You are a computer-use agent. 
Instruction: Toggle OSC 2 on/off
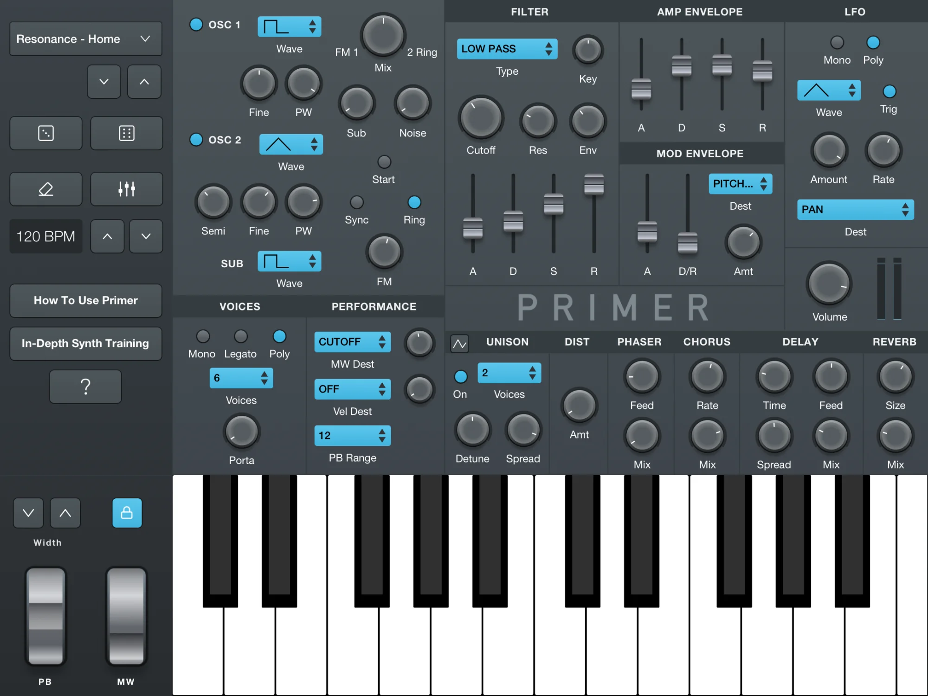pyautogui.click(x=196, y=139)
